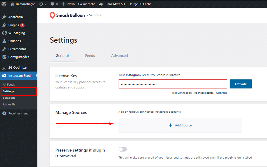Click Test Connection link
Viewport: 267px width, 167px height.
[182, 93]
